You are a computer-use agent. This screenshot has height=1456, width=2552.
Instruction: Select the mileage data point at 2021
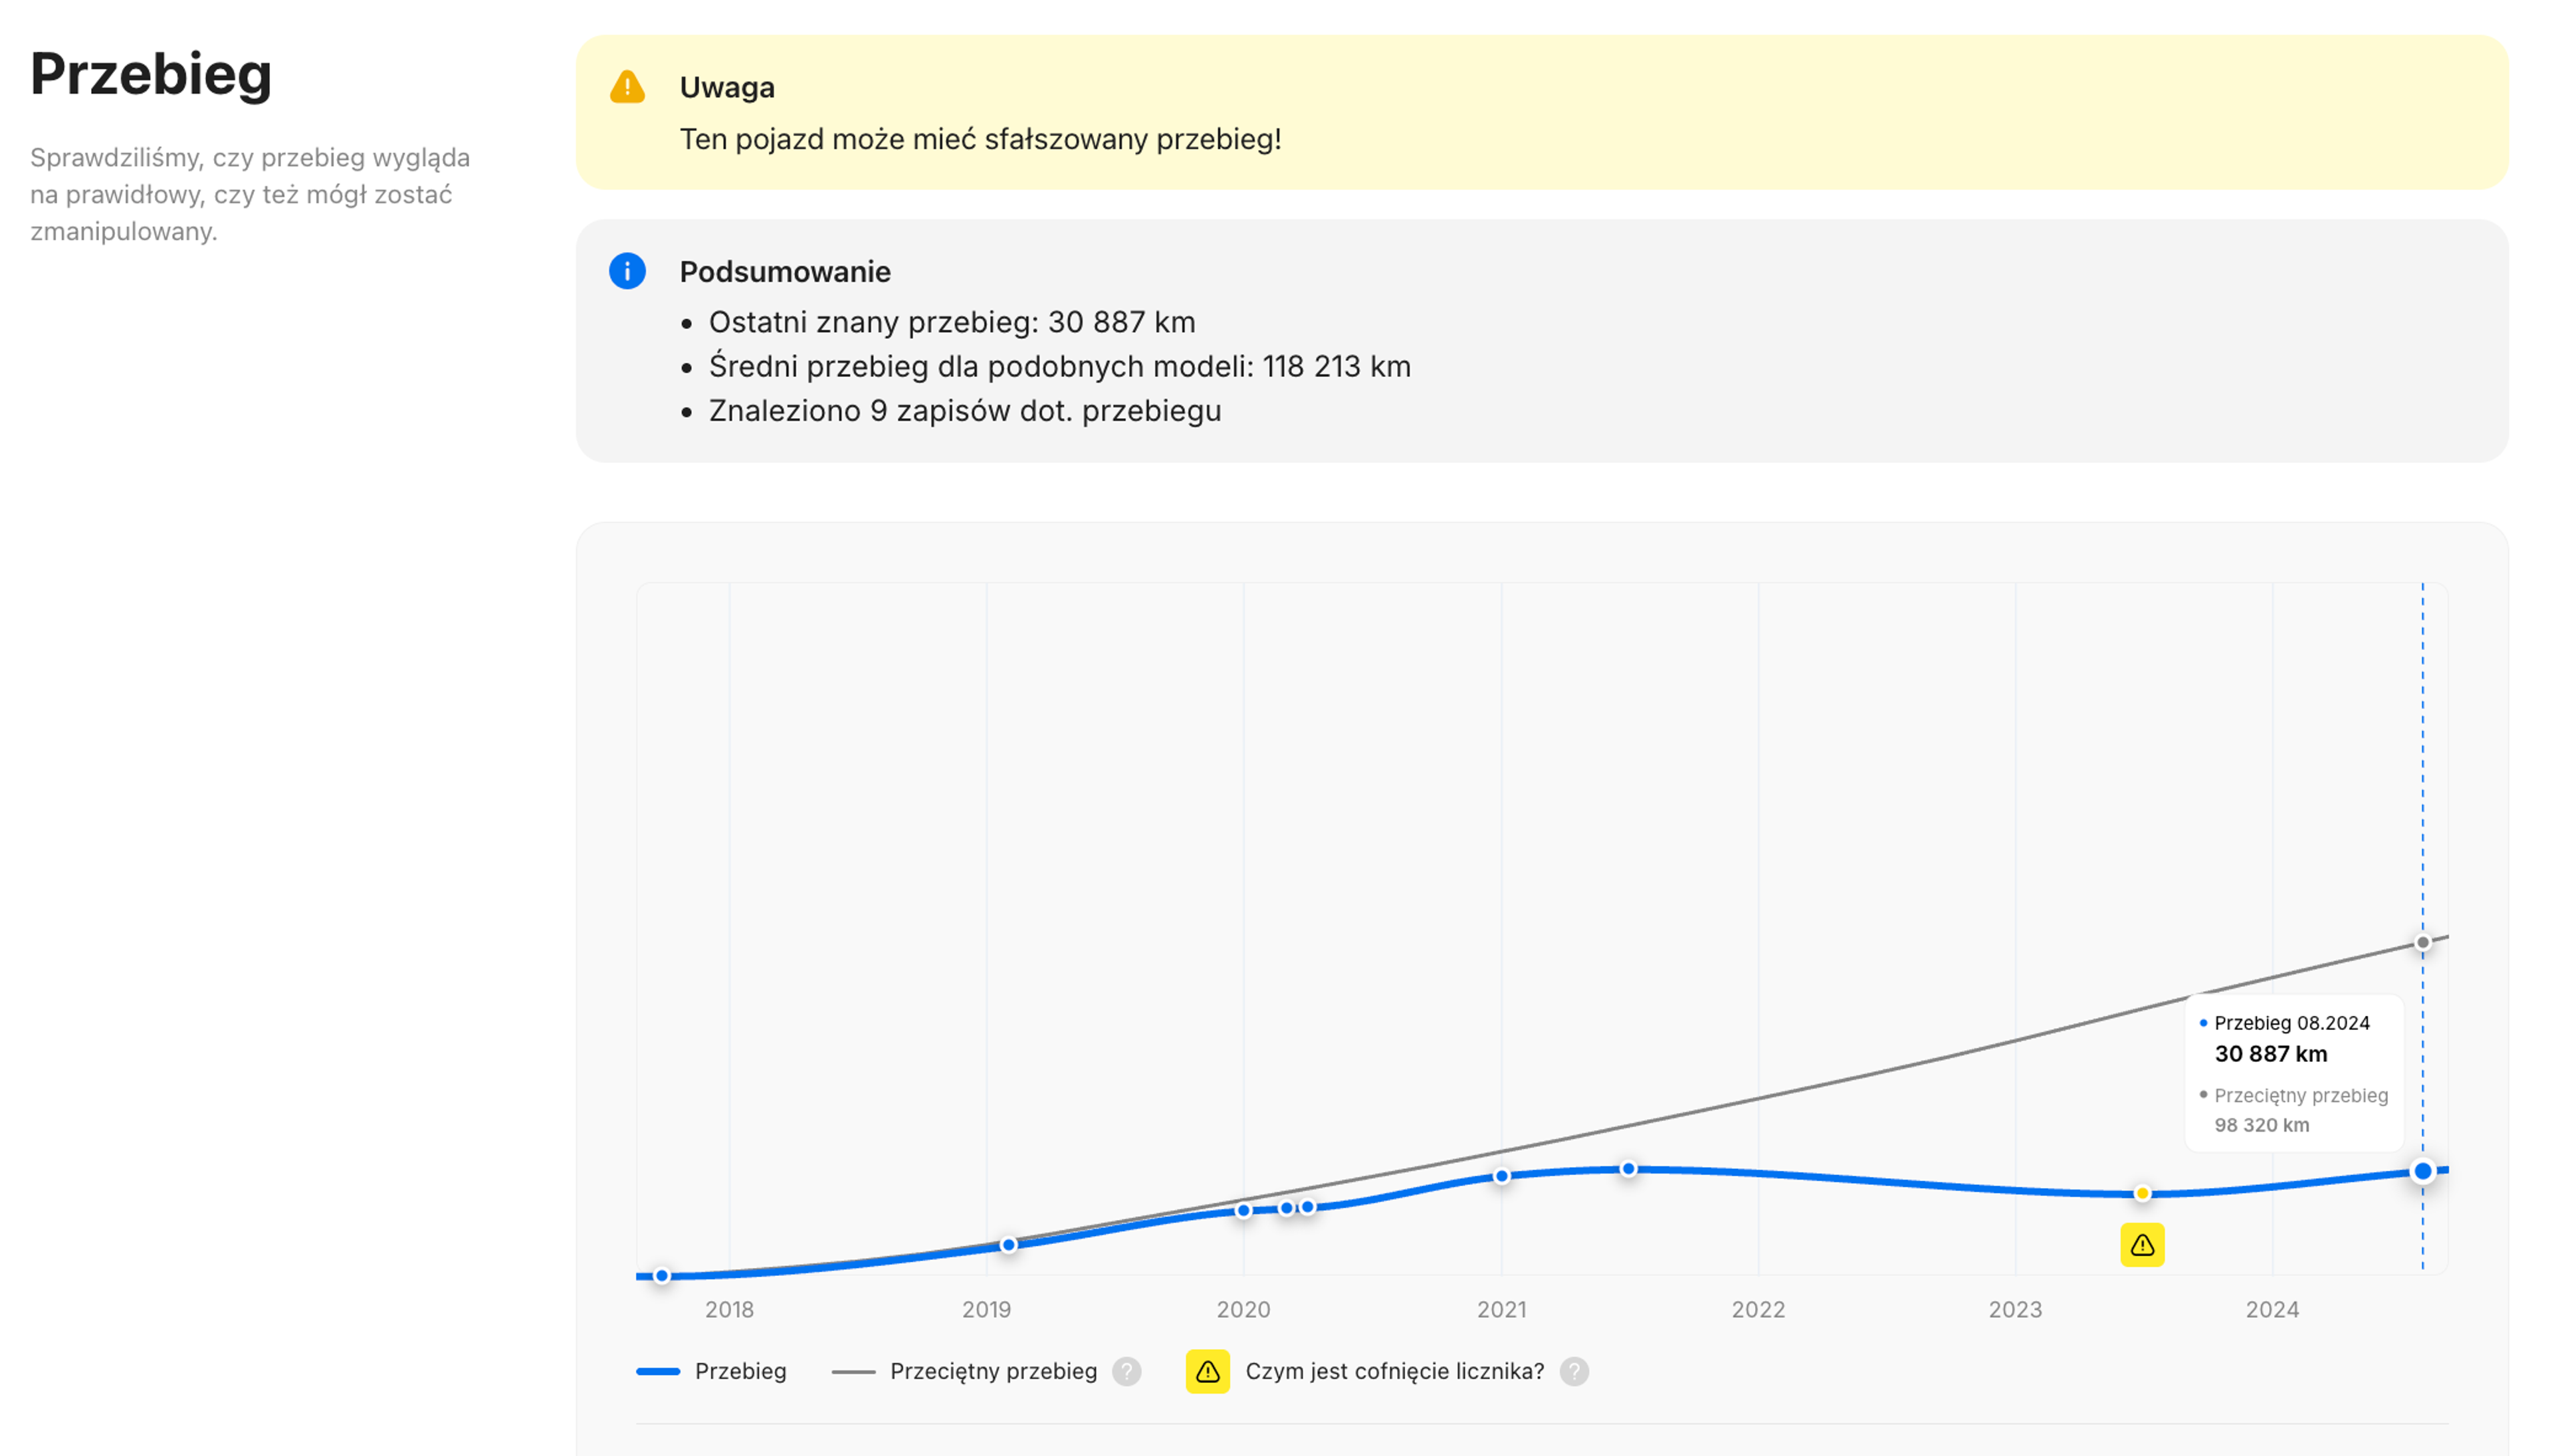pyautogui.click(x=1501, y=1176)
